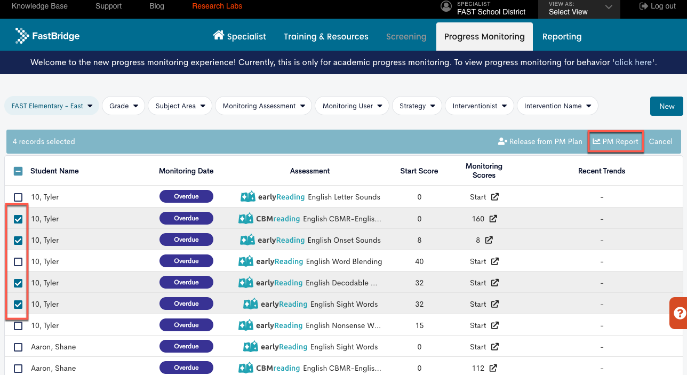Expand the Intervention Name filter

pyautogui.click(x=557, y=106)
